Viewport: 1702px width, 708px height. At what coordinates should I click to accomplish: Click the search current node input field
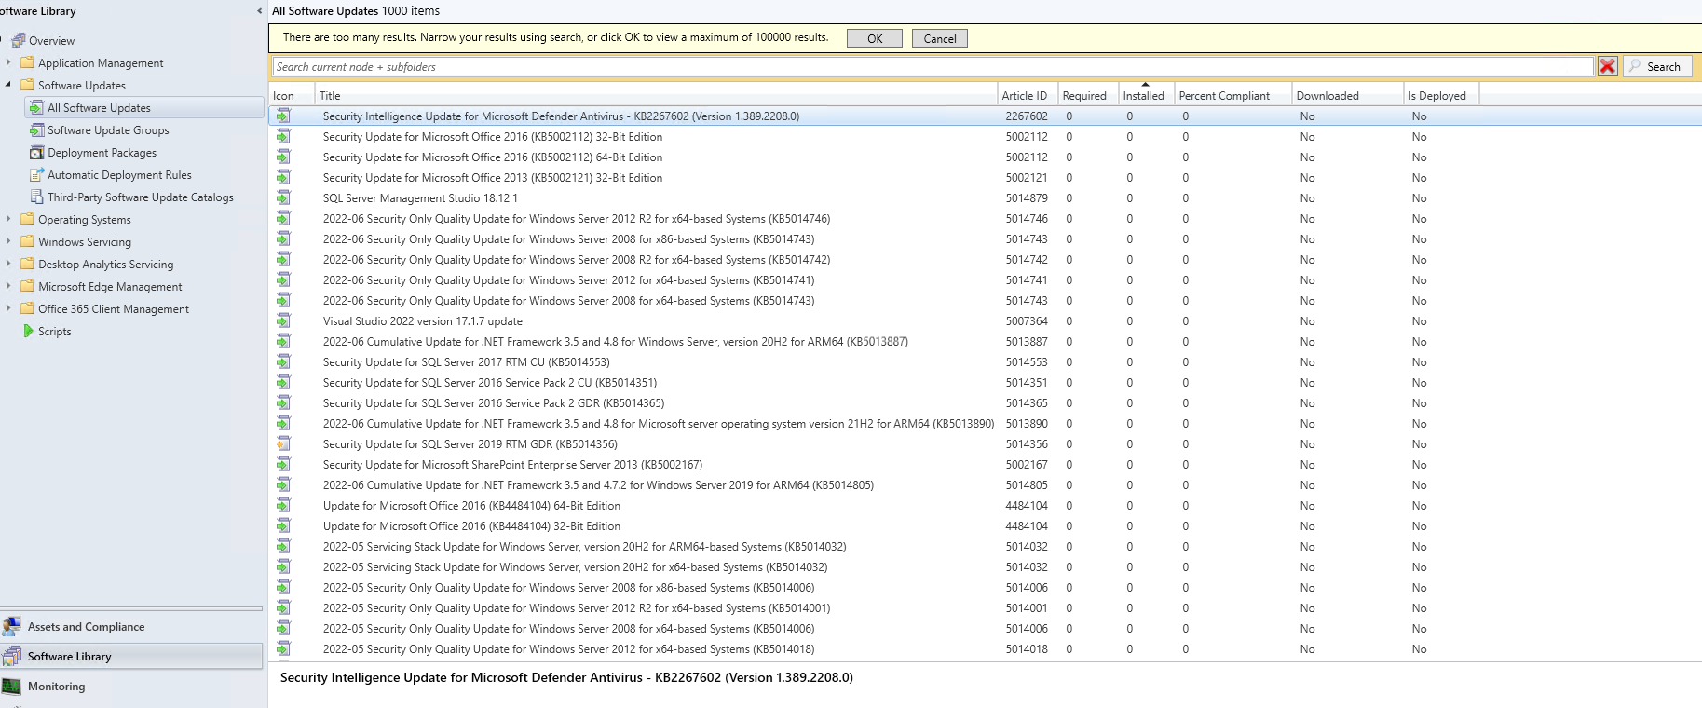pyautogui.click(x=933, y=66)
